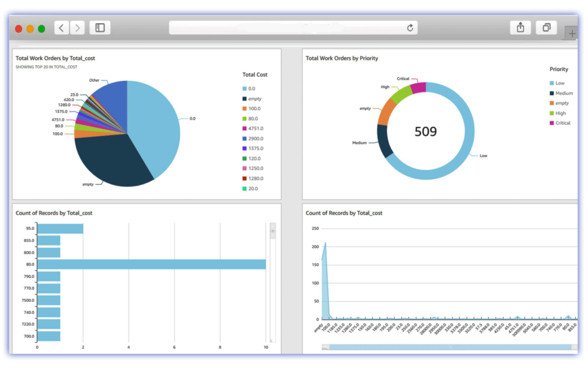Toggle the browser sidebar panel icon
The image size is (588, 373).
99,27
